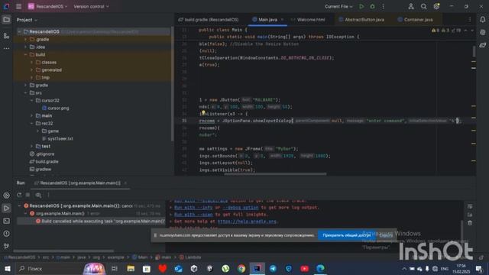Click the 'Run with --info' link

click(193, 207)
